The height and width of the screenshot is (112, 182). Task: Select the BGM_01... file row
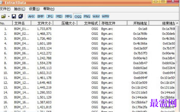click(87, 29)
